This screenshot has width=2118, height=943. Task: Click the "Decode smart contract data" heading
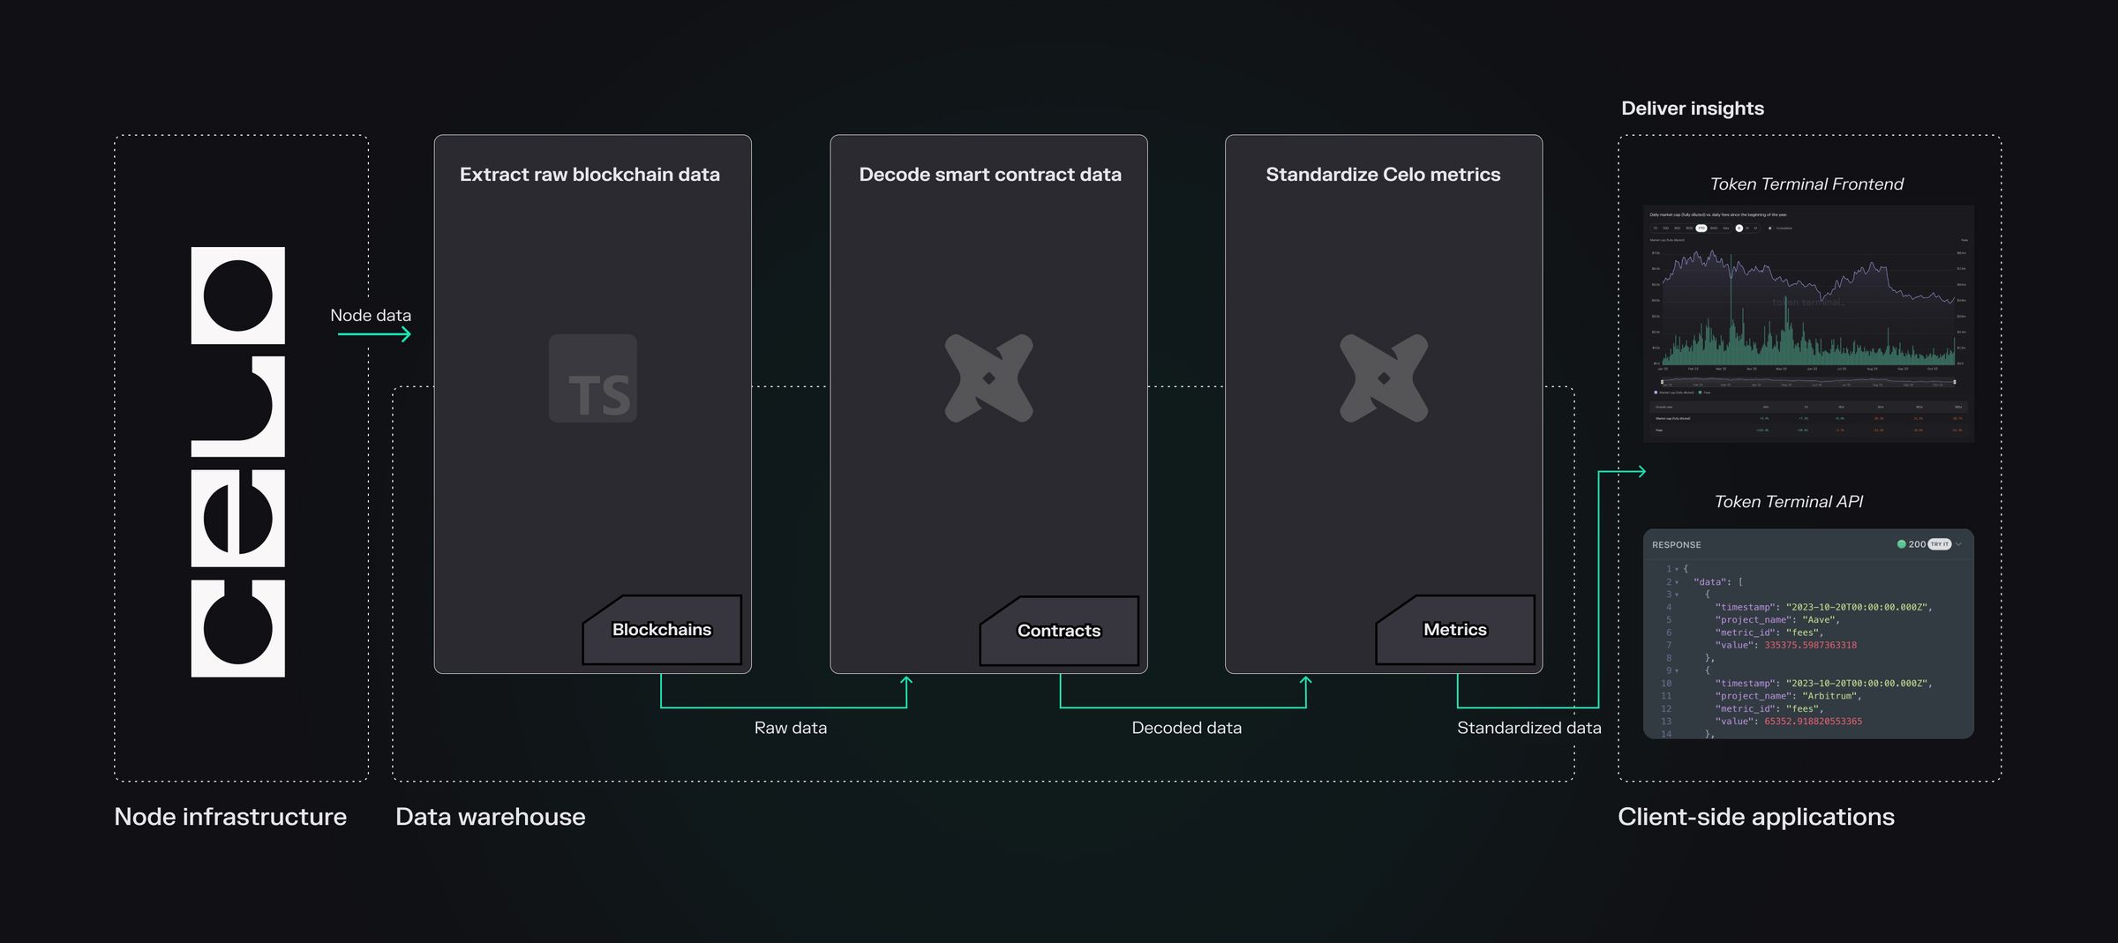tap(990, 175)
